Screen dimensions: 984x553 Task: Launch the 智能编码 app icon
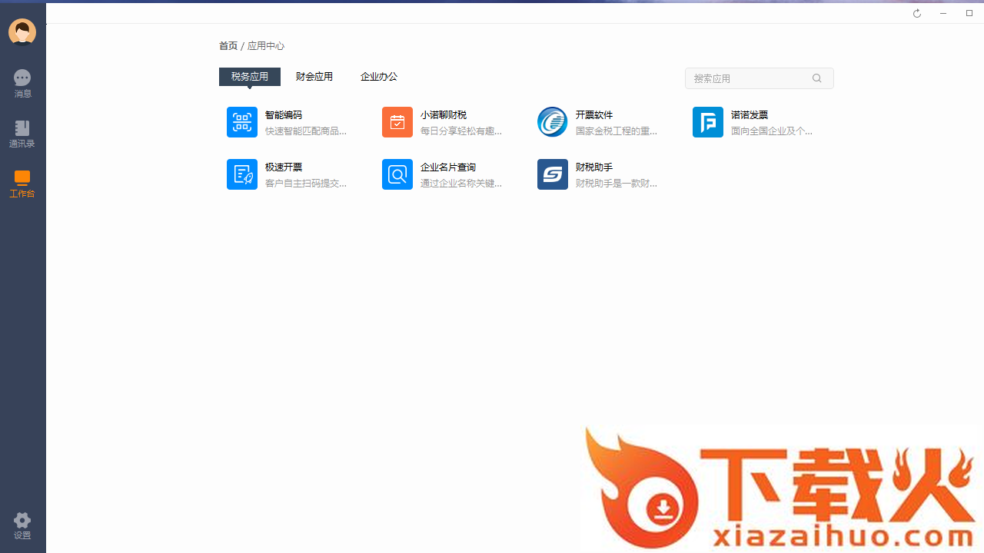[242, 122]
